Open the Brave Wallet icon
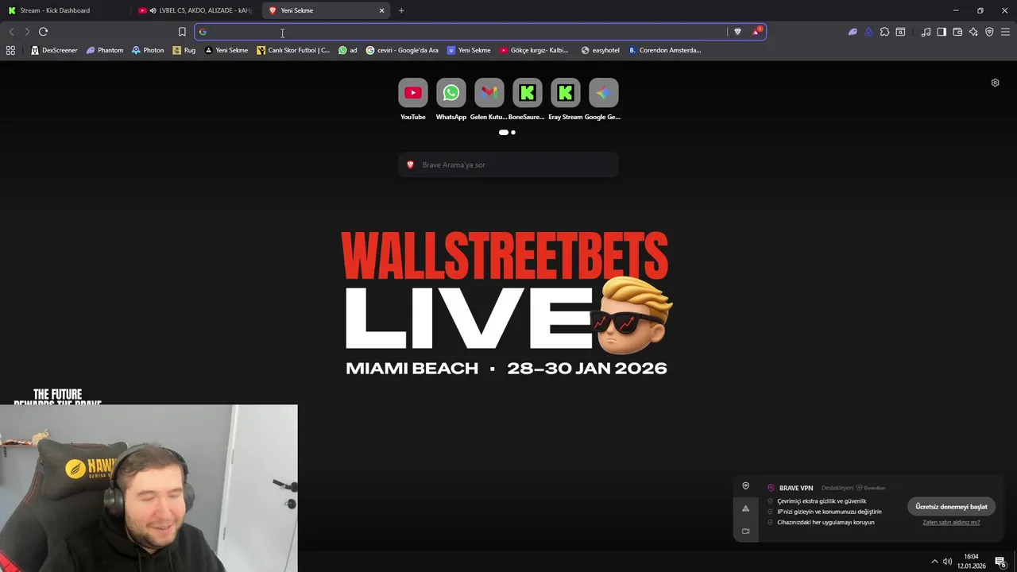 pyautogui.click(x=957, y=32)
